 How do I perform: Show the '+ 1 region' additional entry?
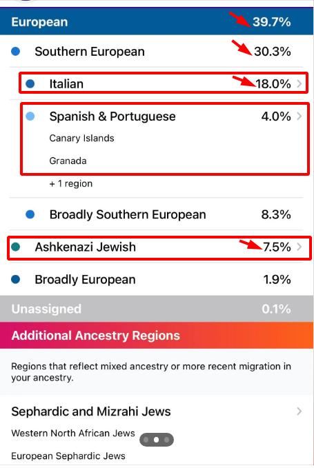click(71, 183)
